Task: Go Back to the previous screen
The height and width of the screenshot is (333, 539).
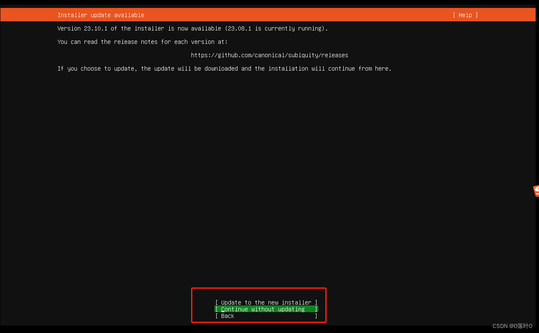Action: (266, 316)
